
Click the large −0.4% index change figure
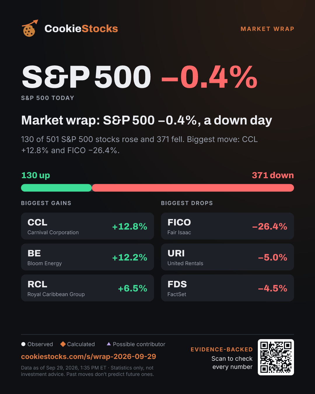pyautogui.click(x=209, y=77)
